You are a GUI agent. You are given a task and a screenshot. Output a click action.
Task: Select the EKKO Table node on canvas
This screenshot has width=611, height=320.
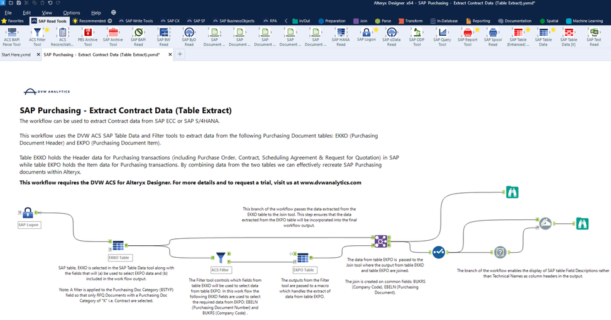(118, 245)
